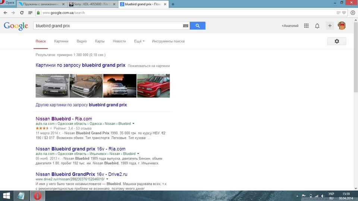
Task: Close the bluebird grand prix tab
Action: [x=165, y=4]
